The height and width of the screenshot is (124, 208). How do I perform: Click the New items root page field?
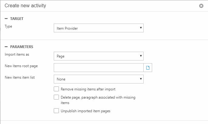pyautogui.click(x=98, y=68)
